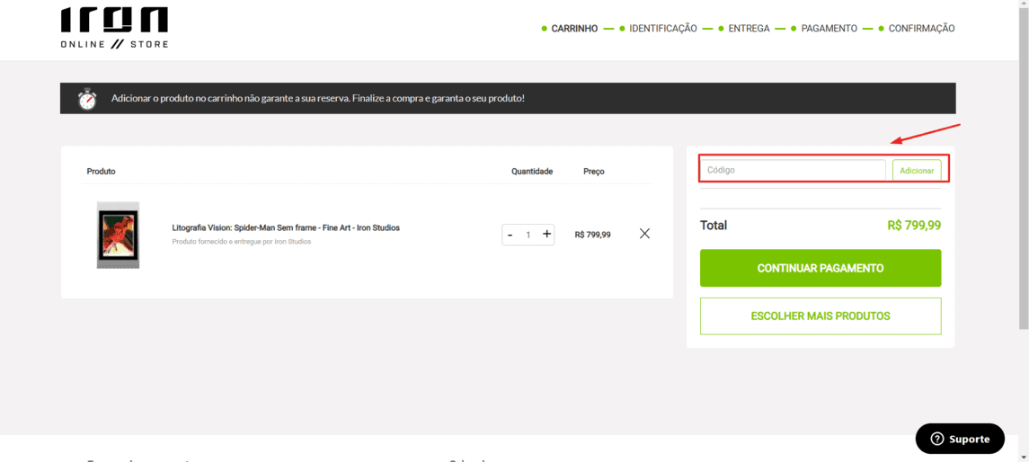1029x462 pixels.
Task: Increase quantity with the plus button
Action: pyautogui.click(x=546, y=235)
